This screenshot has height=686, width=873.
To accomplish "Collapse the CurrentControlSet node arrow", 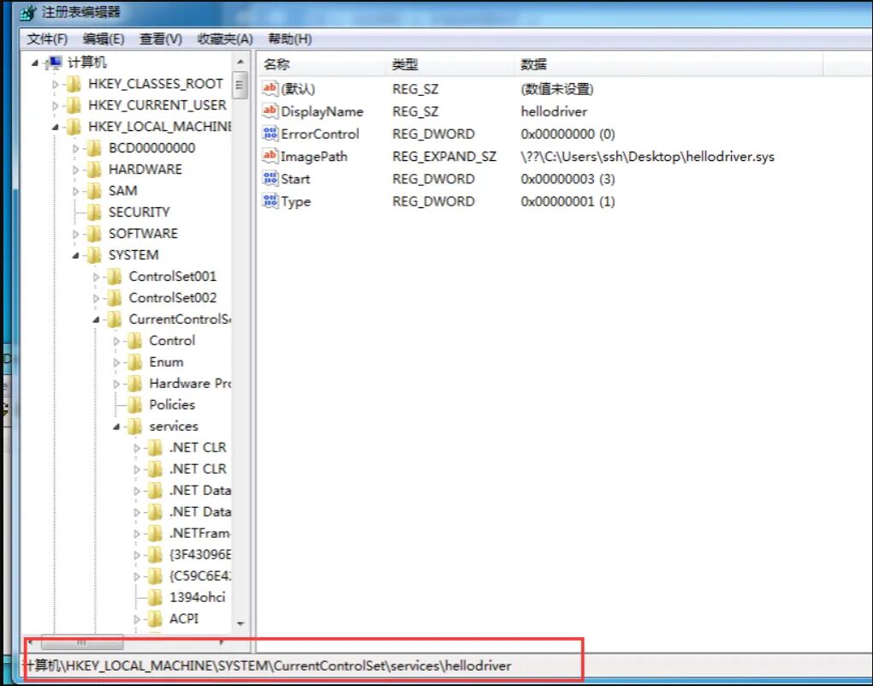I will [96, 319].
